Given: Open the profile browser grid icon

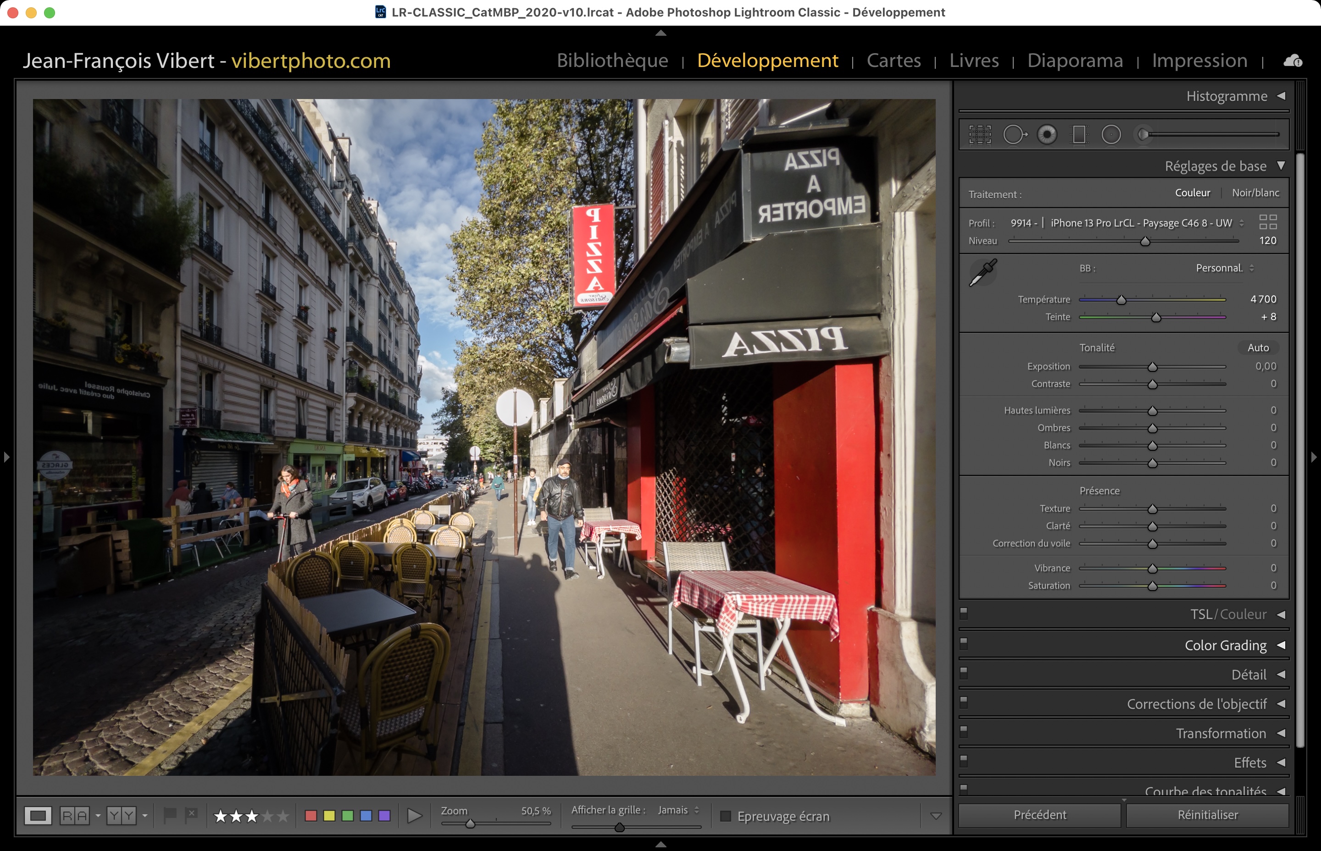Looking at the screenshot, I should point(1268,222).
